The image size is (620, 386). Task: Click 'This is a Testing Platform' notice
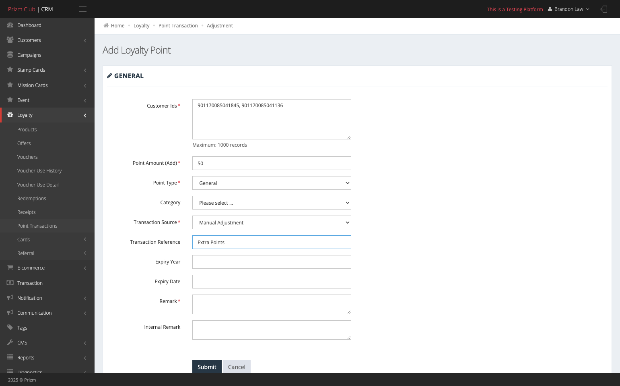point(515,9)
